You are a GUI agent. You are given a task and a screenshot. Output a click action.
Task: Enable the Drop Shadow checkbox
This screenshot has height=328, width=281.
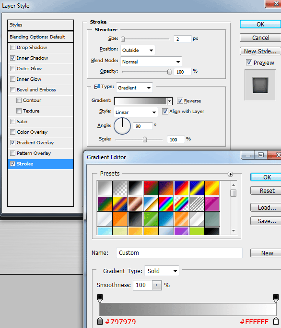pos(13,48)
